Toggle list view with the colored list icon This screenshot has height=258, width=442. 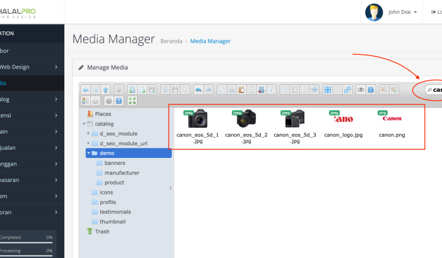(x=85, y=101)
